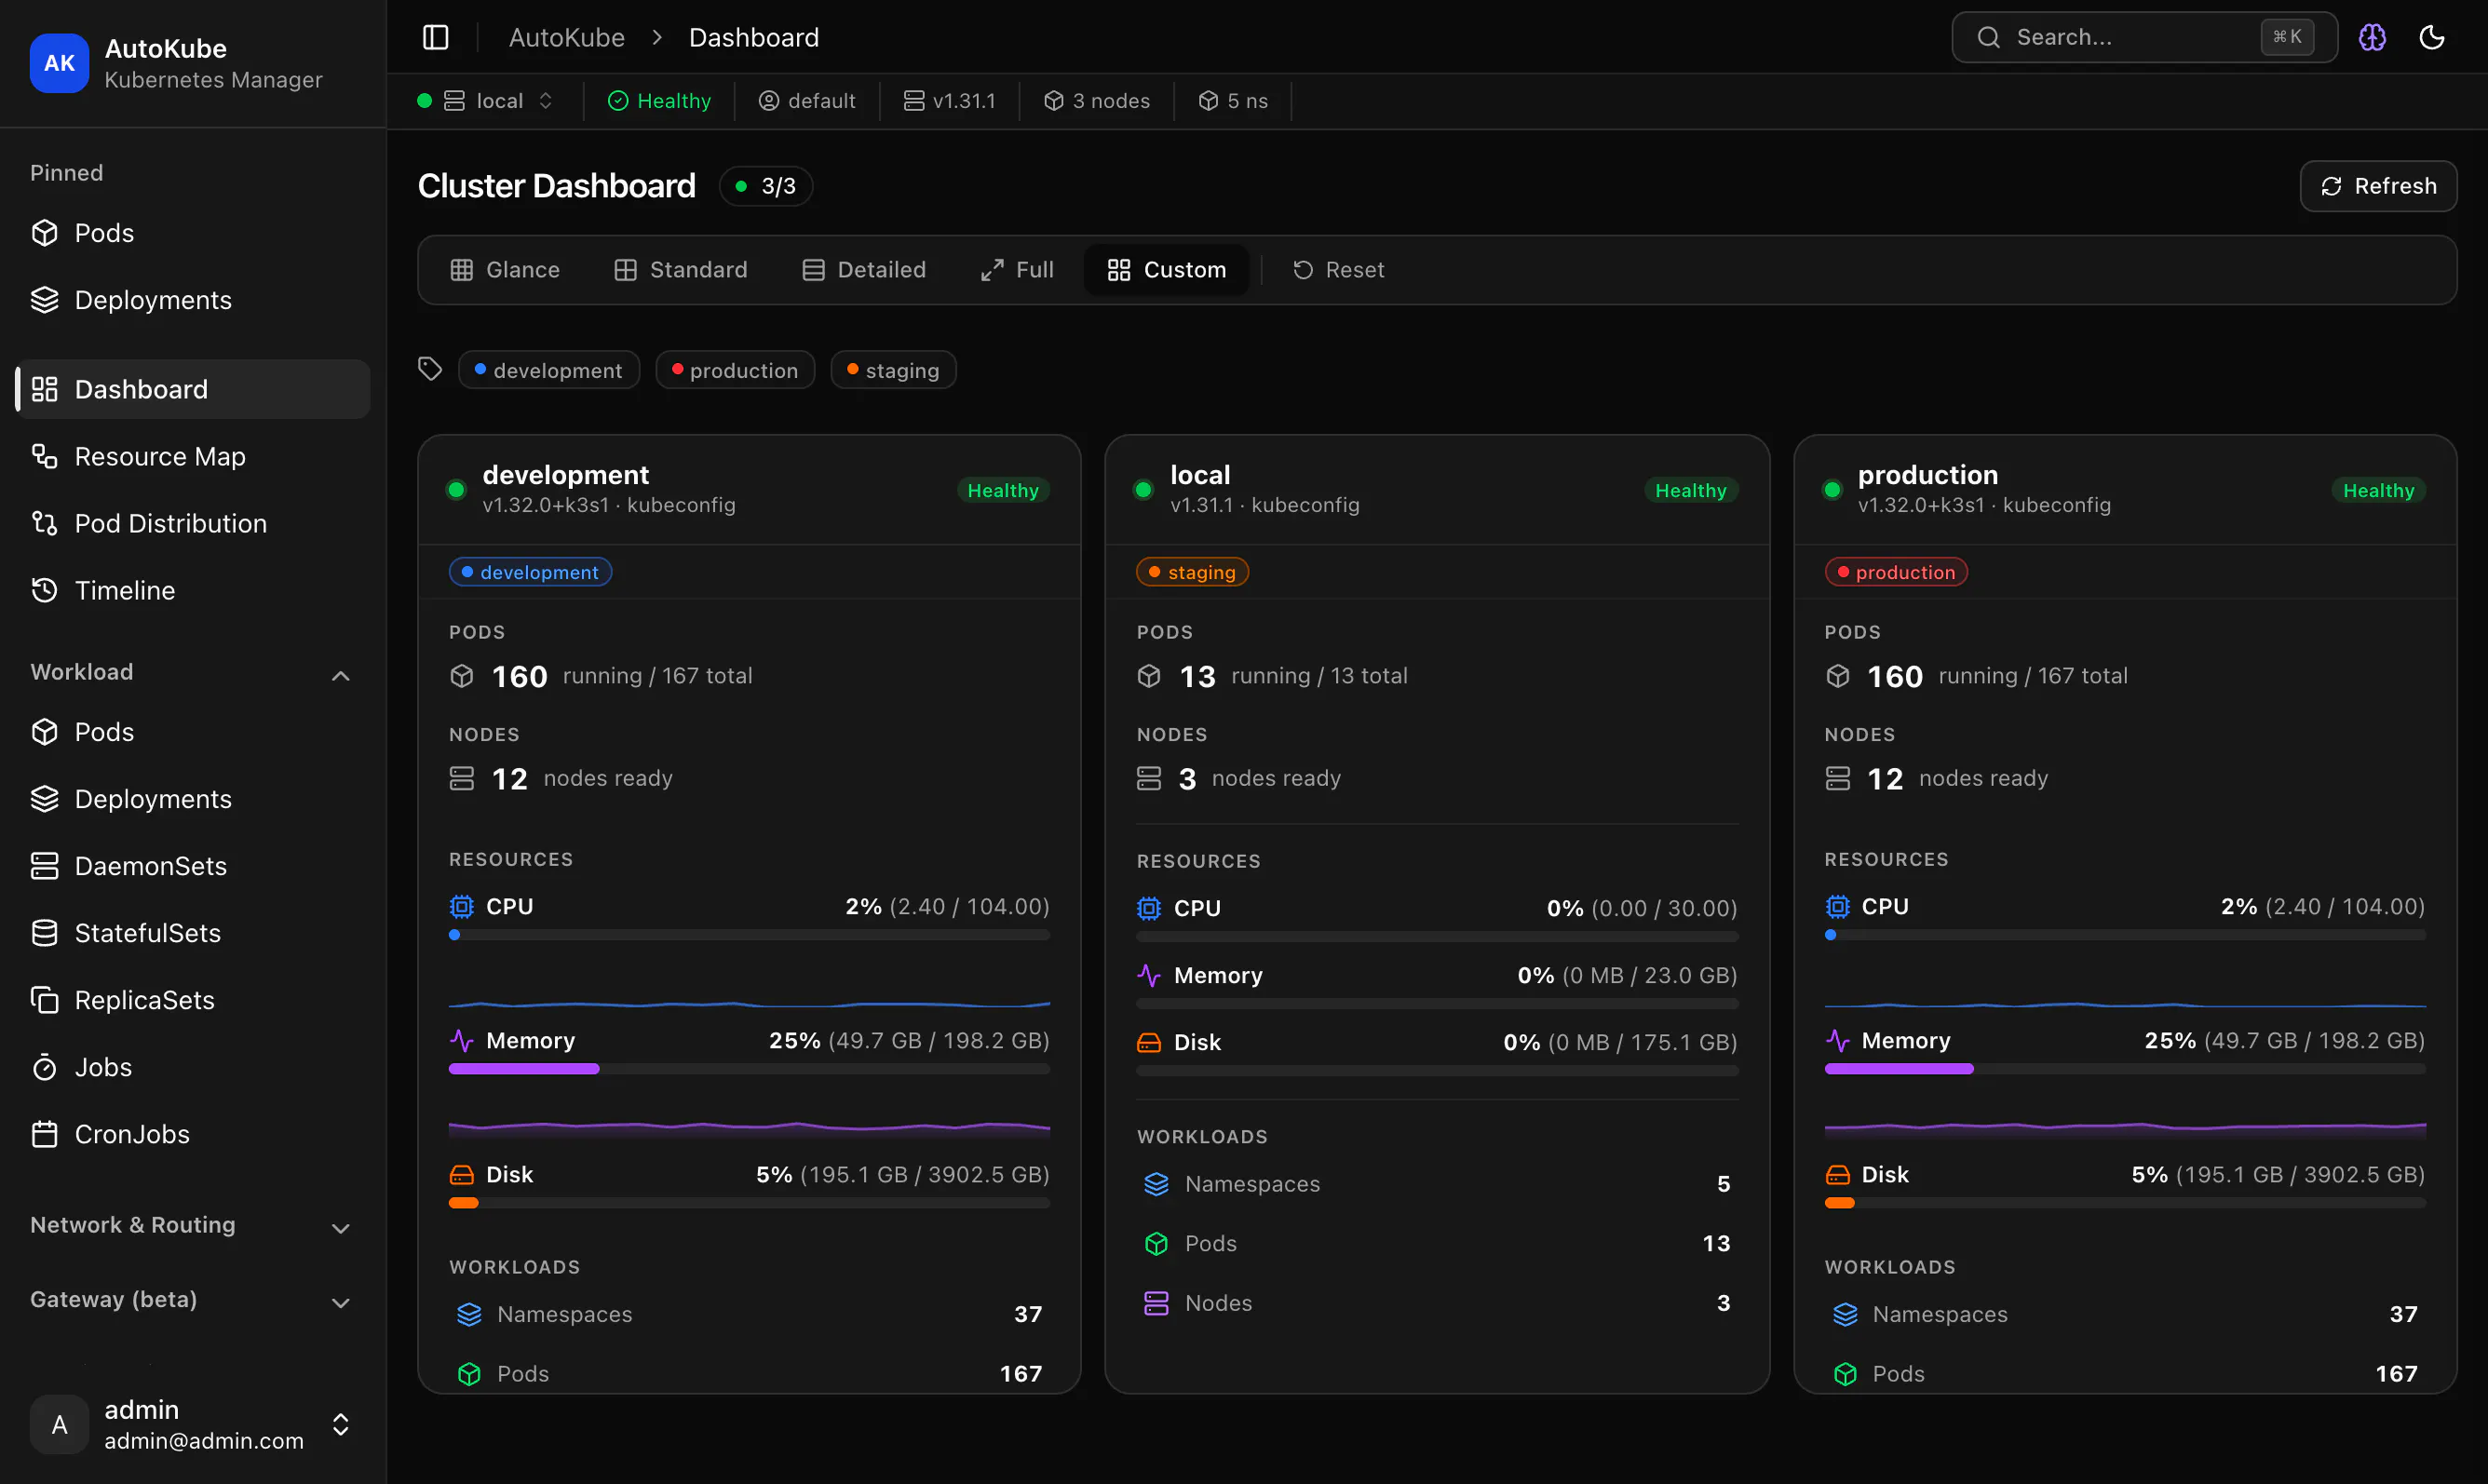
Task: Click the tag filter icon
Action: pos(430,369)
